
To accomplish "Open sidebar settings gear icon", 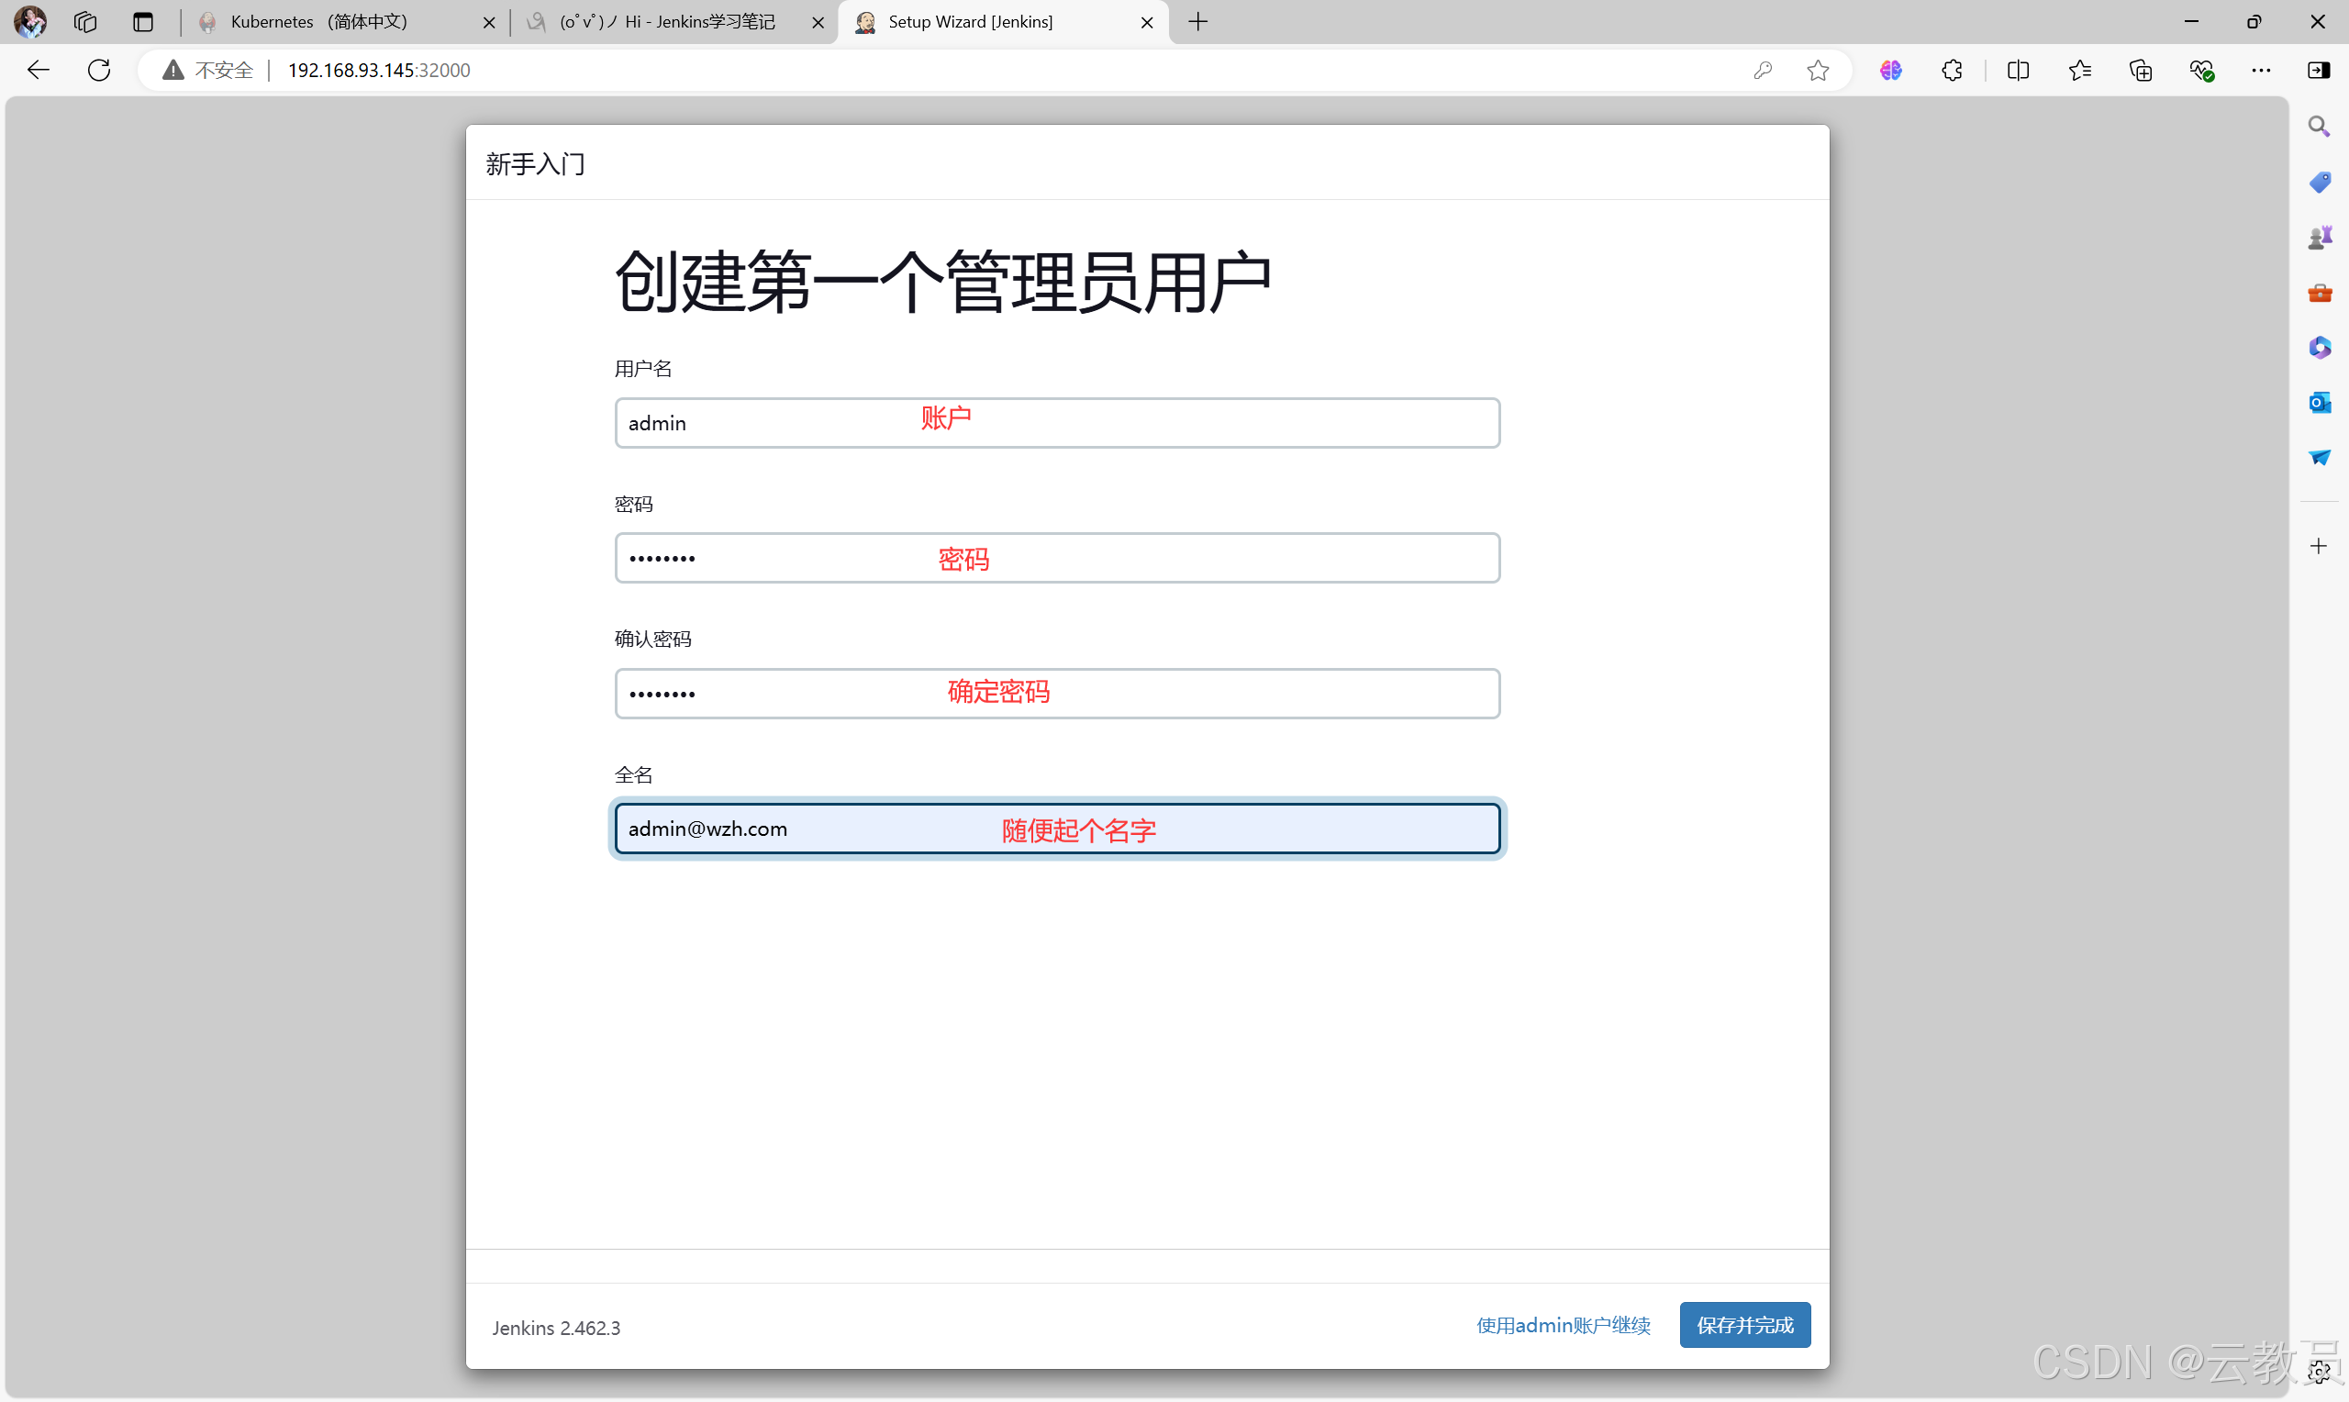I will (2321, 1372).
